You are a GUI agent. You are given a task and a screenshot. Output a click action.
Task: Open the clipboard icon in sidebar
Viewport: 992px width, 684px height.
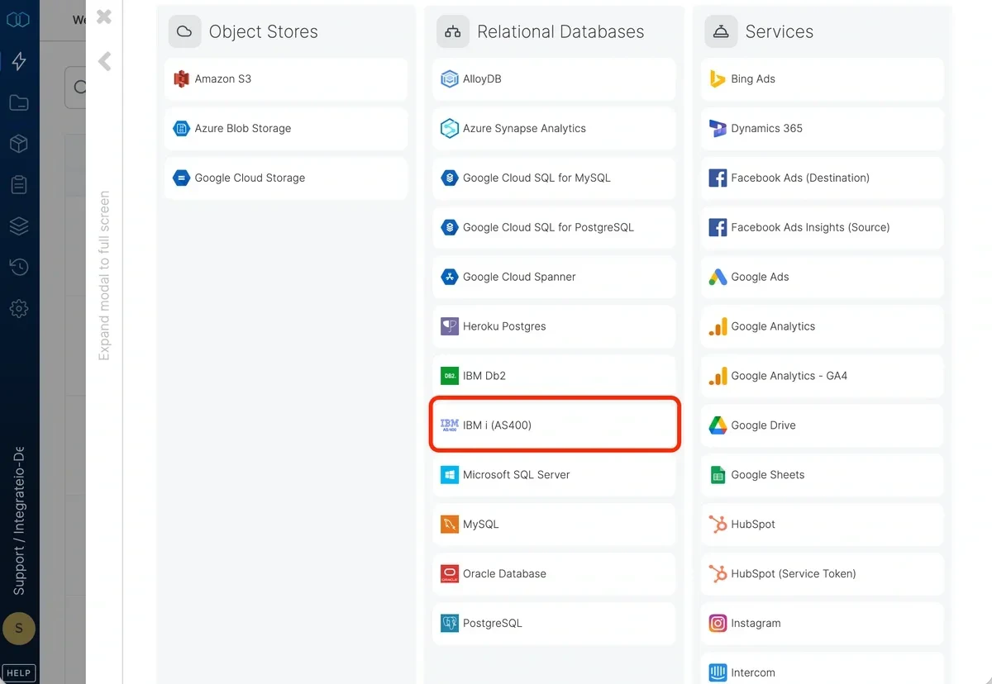(19, 185)
